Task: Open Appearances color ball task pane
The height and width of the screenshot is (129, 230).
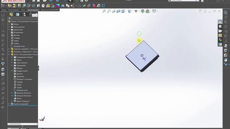Action: click(220, 40)
